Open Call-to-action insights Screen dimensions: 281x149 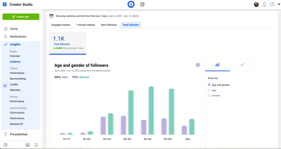tap(17, 113)
